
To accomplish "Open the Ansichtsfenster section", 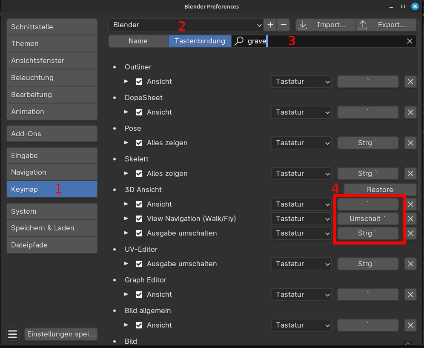I will pos(52,60).
